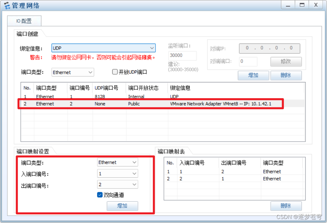Image resolution: width=327 pixels, height=223 pixels.
Task: Close the 管理网络 window
Action: [316, 5]
